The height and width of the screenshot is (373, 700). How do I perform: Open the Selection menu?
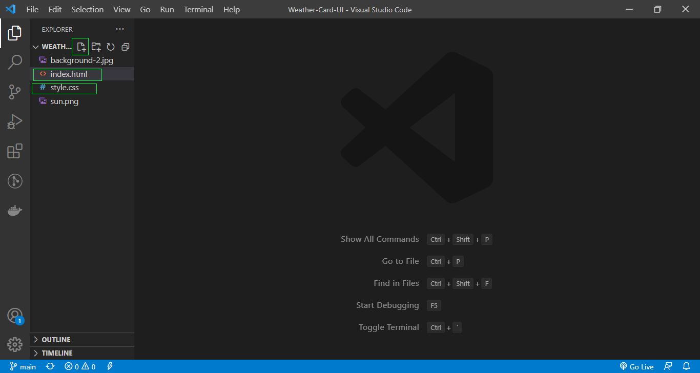coord(87,9)
